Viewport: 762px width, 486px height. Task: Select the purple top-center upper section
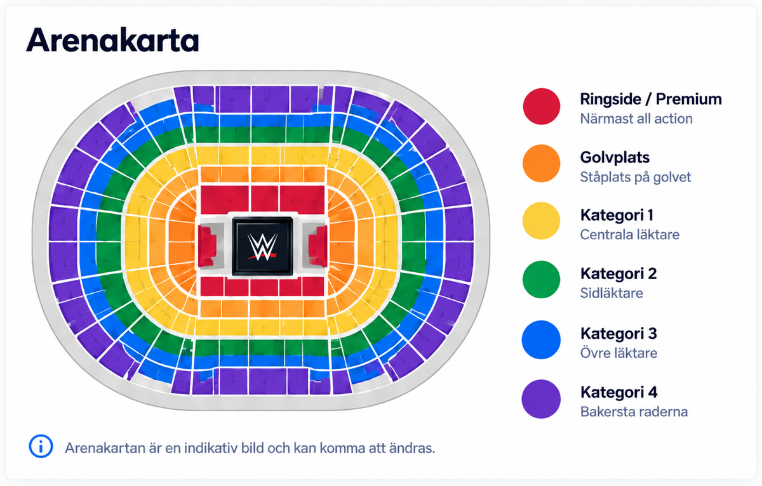pyautogui.click(x=263, y=100)
